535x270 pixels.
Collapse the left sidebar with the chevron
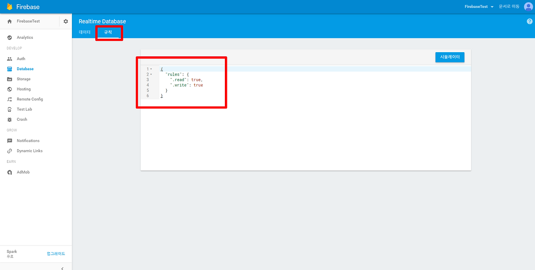(62, 268)
